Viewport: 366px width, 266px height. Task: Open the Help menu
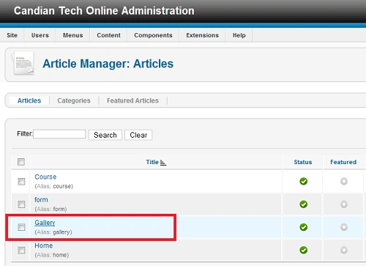point(239,35)
